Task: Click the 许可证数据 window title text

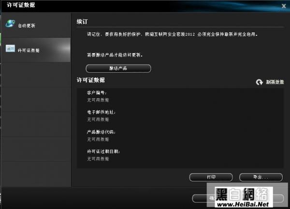Action: coord(21,5)
